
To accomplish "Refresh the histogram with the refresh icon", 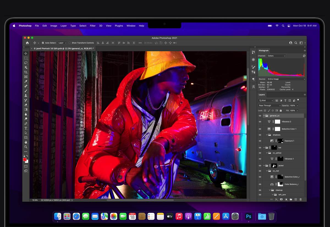I will pyautogui.click(x=304, y=56).
